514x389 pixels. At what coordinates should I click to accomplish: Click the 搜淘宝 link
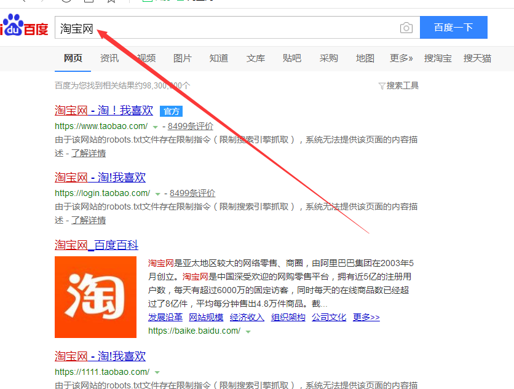pyautogui.click(x=438, y=58)
